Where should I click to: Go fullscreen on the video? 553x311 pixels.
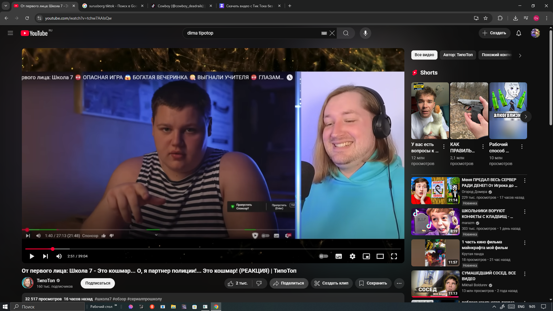394,256
